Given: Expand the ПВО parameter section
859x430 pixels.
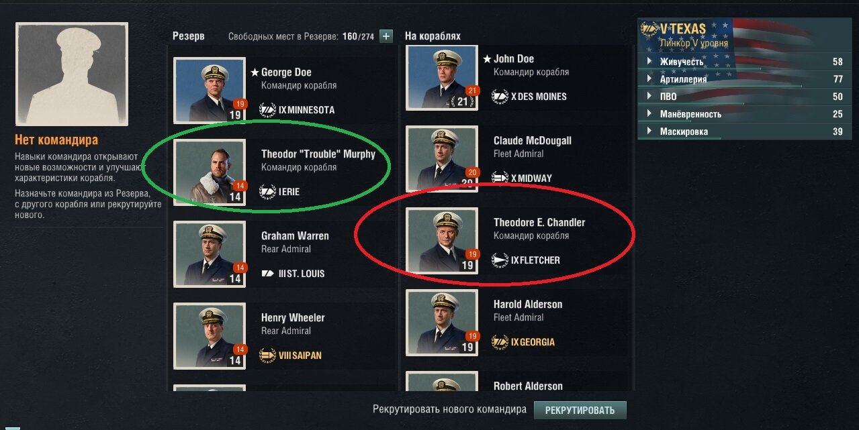Looking at the screenshot, I should (745, 97).
